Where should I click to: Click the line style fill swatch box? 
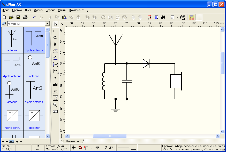133,148
